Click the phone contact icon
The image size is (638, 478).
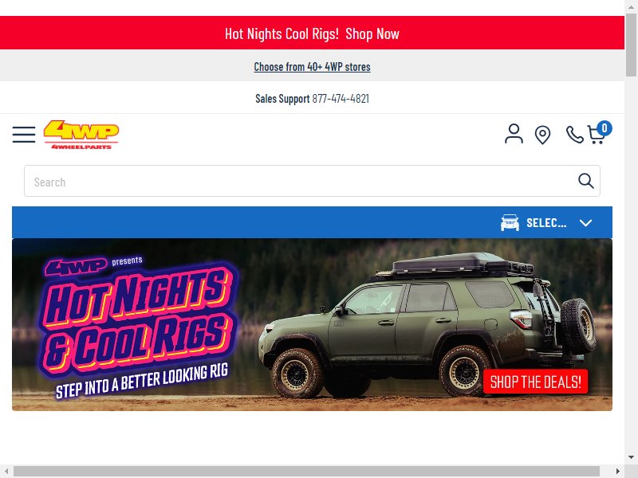tap(574, 135)
